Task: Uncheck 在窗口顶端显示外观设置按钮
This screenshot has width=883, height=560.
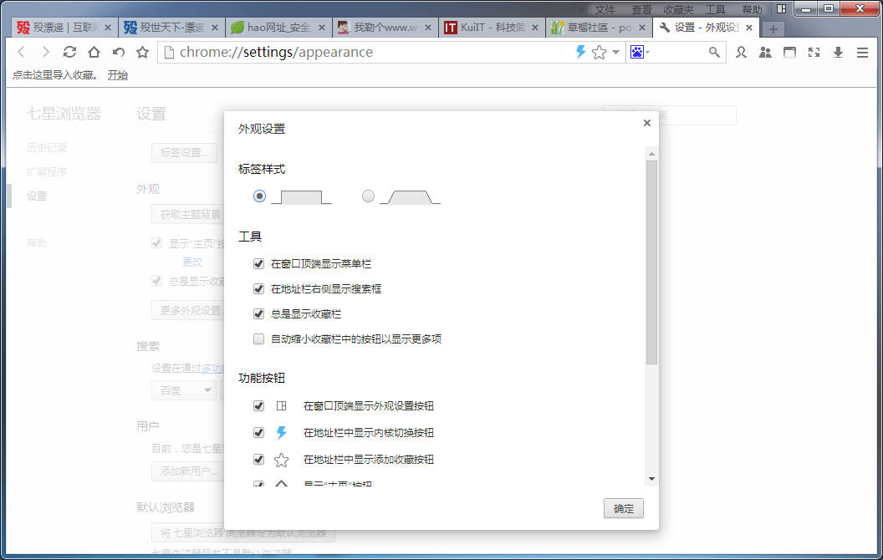Action: pyautogui.click(x=258, y=405)
